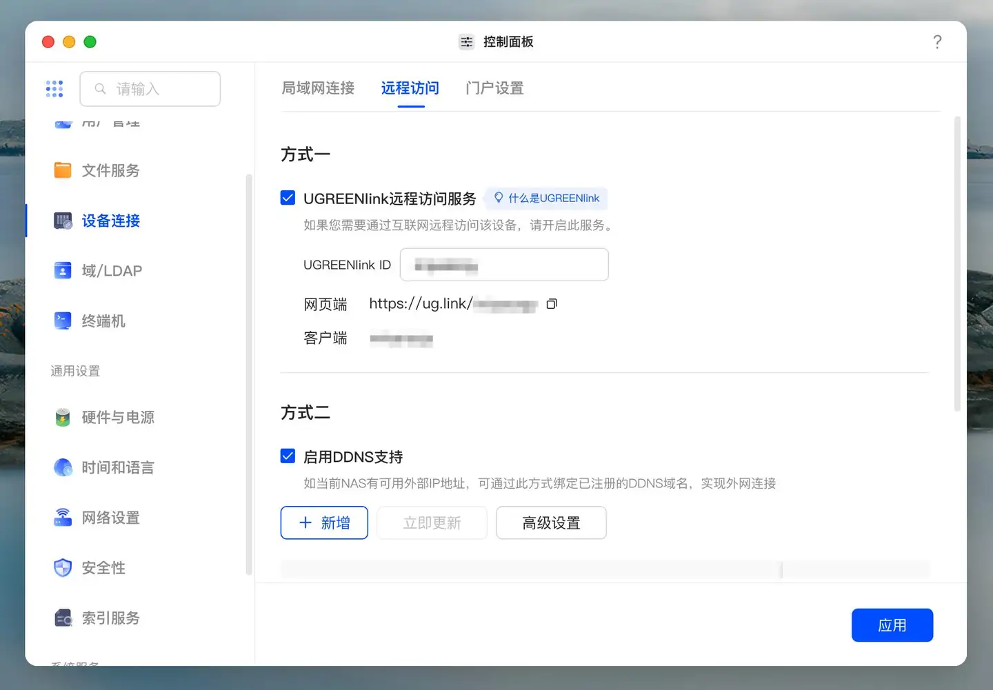Click the plus icon in 新增 button
The image size is (993, 690).
pos(305,522)
